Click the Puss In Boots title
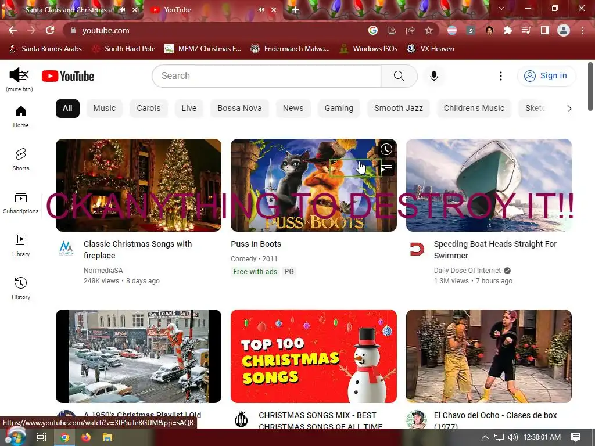This screenshot has height=446, width=595. [256, 244]
